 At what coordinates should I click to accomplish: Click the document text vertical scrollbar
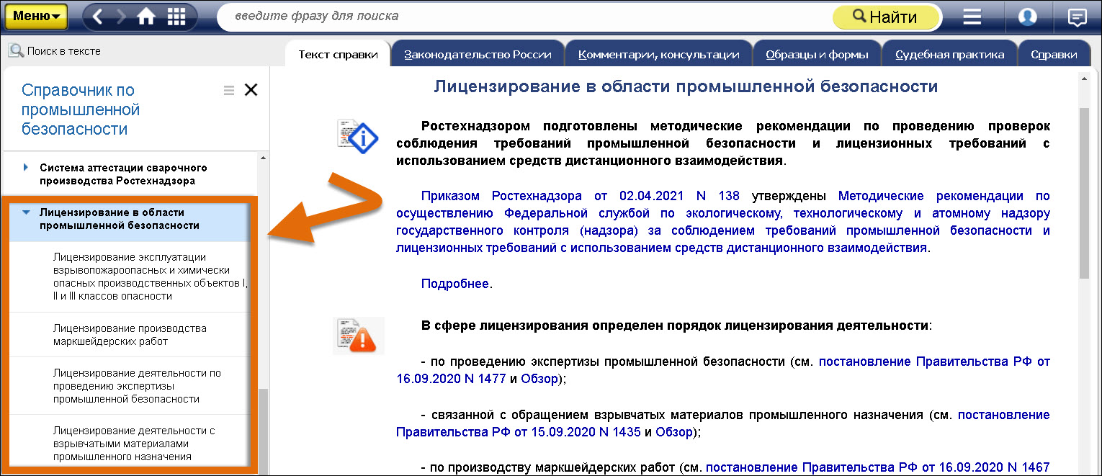pyautogui.click(x=1084, y=194)
